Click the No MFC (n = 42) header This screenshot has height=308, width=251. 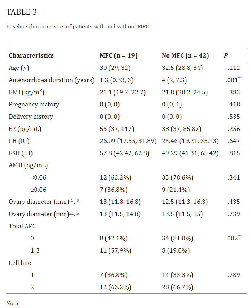(x=185, y=55)
